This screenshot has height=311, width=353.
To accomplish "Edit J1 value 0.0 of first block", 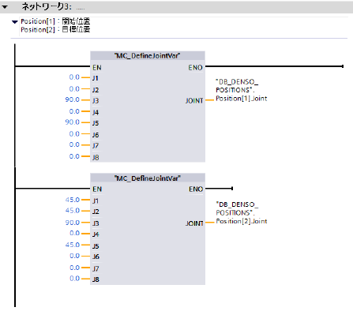I will [74, 77].
